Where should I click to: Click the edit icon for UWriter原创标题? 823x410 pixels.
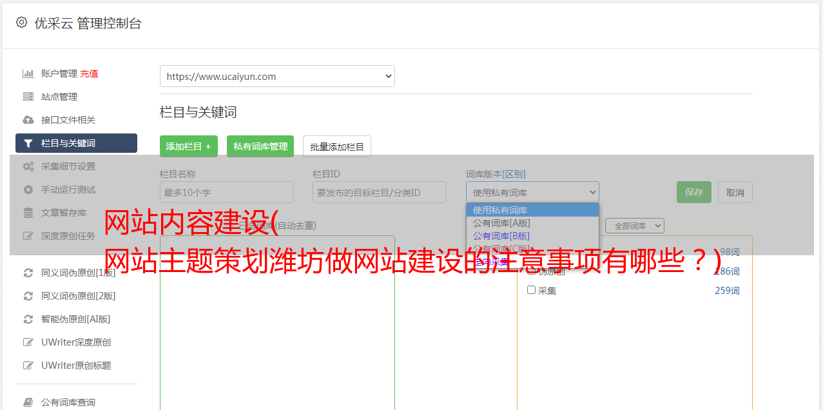tap(28, 366)
